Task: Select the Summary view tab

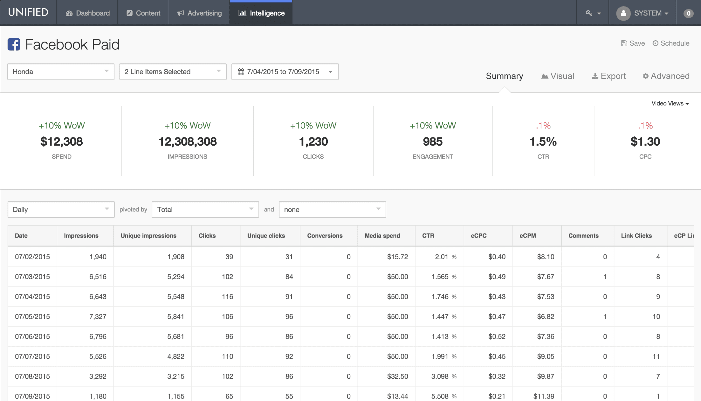Action: [505, 76]
